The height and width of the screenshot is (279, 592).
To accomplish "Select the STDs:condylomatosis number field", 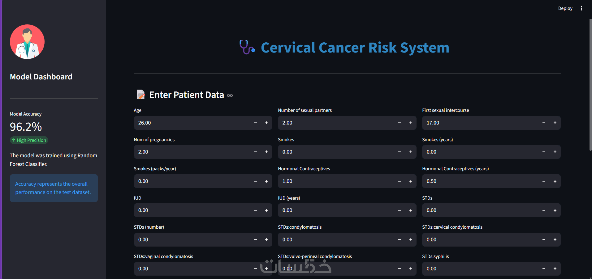I will click(x=336, y=240).
